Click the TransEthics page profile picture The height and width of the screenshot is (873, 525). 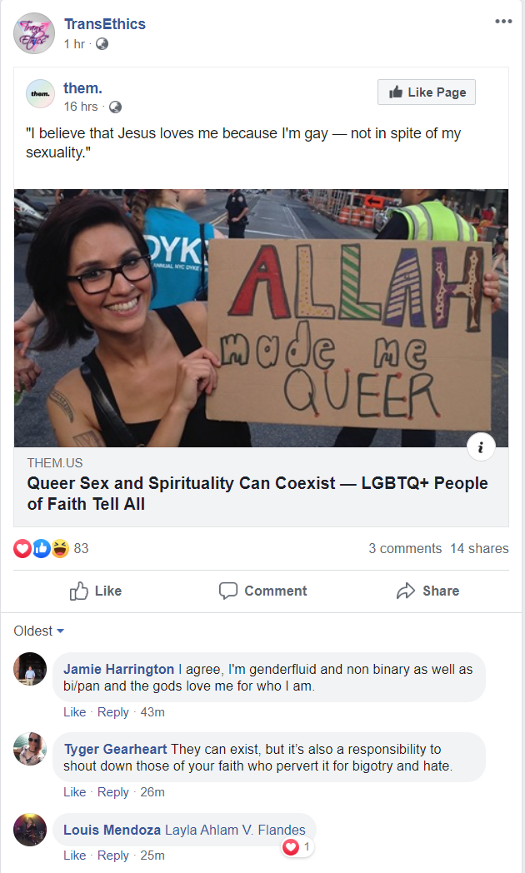pyautogui.click(x=34, y=33)
